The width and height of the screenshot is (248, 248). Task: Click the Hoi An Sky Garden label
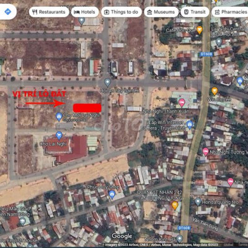(x=120, y=91)
